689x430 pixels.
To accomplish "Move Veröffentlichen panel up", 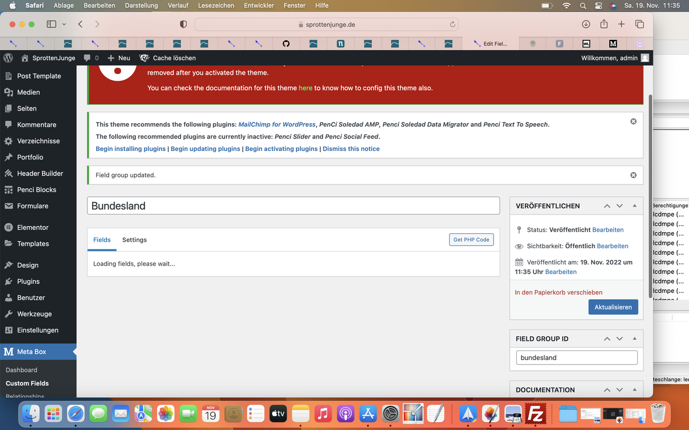I will 607,206.
